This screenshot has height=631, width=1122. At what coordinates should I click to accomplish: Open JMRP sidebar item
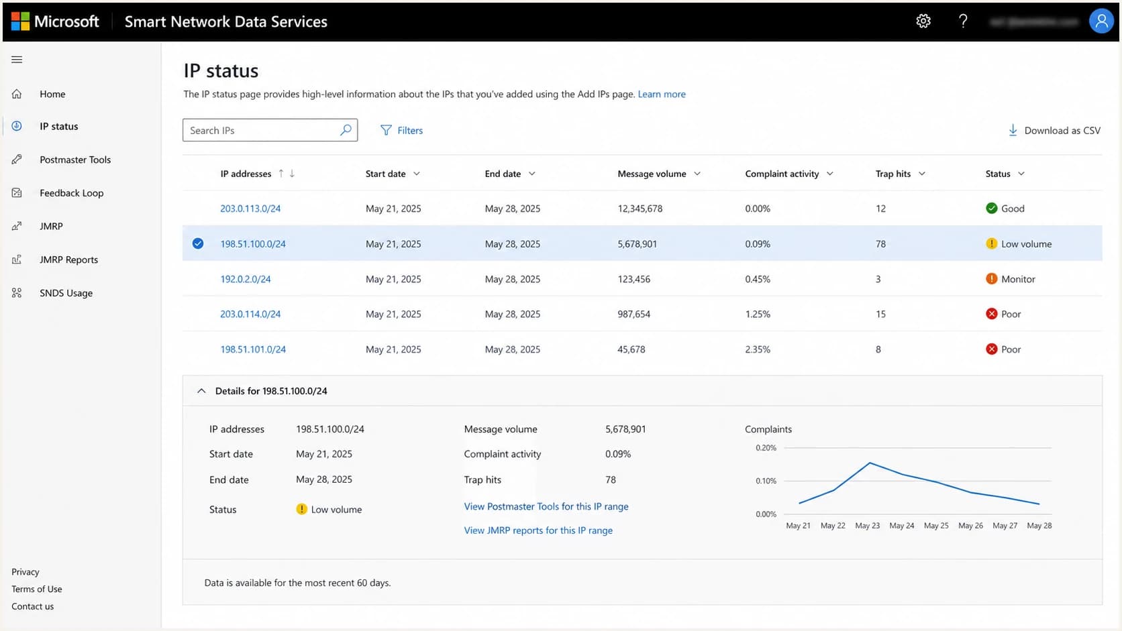point(51,226)
